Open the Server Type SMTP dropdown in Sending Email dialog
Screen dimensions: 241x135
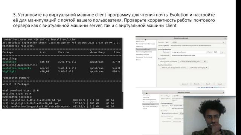178,96
